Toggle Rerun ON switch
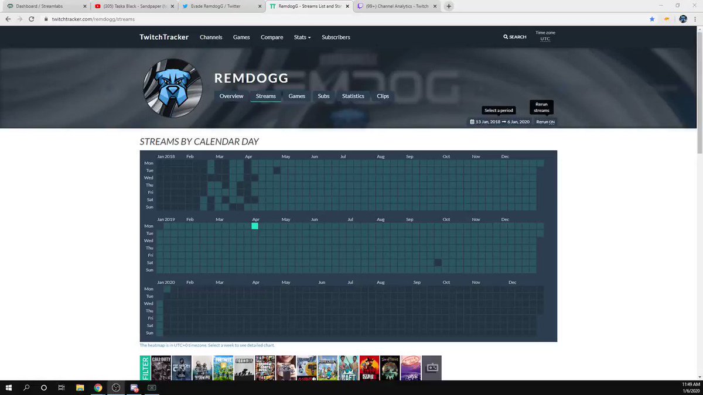 [545, 122]
